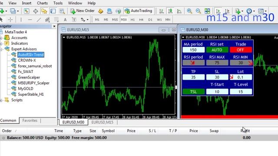This screenshot has height=156, width=278.
Task: Open the Profiles dropdown arrow
Action: 18,11
